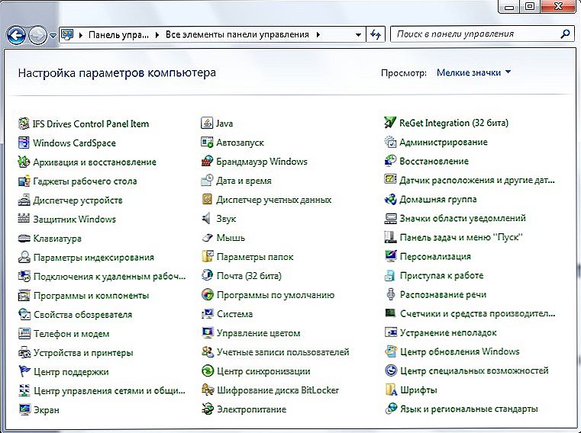Click the search magnifier icon

(565, 34)
